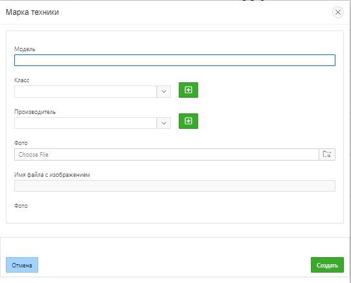
Task: Cancel with the Отмена button
Action: [22, 265]
